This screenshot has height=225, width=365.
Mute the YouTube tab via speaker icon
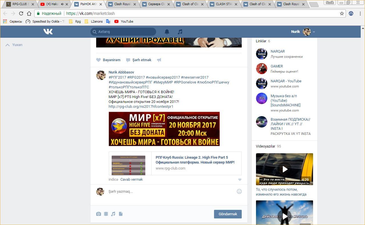coord(62,4)
